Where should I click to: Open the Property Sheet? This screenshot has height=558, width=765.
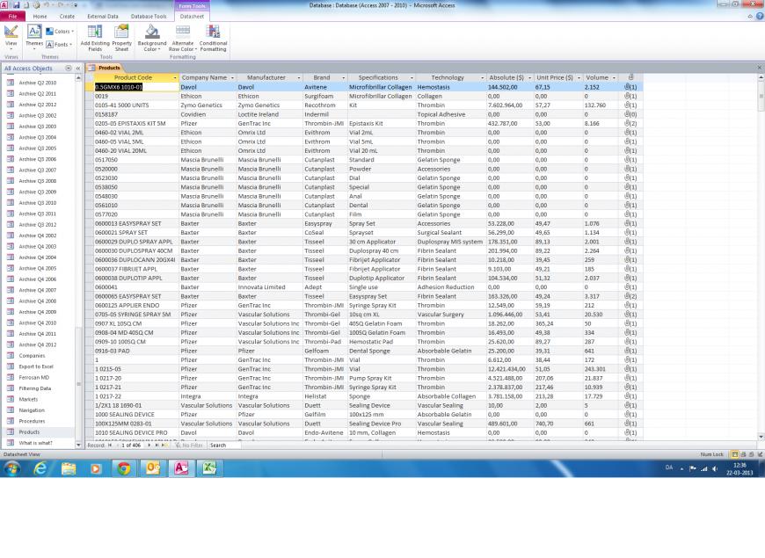(x=121, y=38)
